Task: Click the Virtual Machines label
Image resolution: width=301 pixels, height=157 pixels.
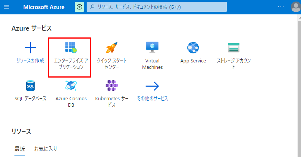Action: [x=152, y=64]
